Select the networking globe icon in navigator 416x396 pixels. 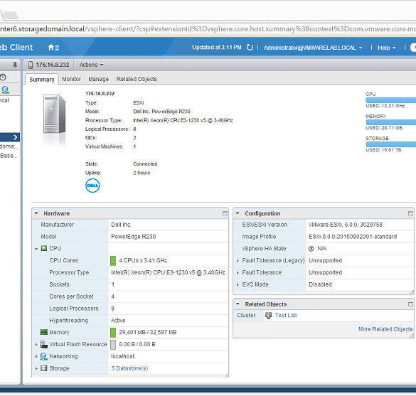pos(5,90)
